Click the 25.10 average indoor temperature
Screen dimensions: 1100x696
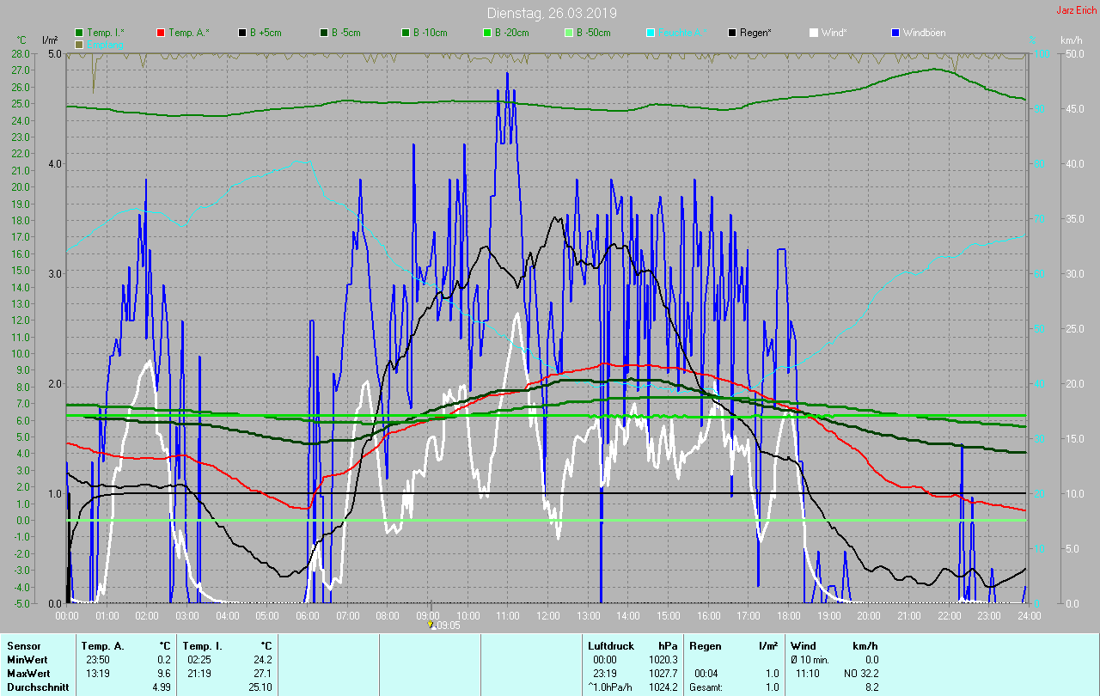point(260,687)
